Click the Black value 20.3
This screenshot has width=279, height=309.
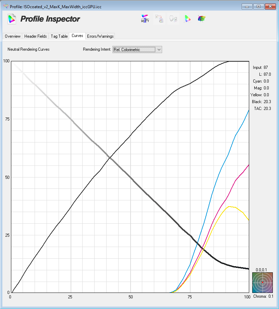[x=267, y=102]
